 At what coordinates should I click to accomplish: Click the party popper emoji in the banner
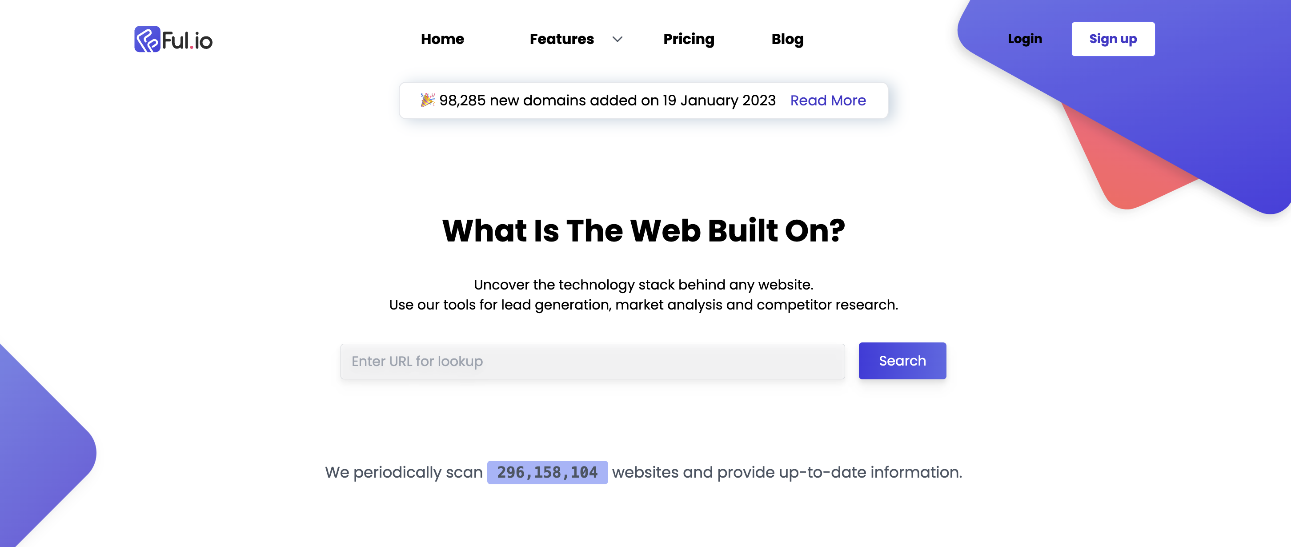point(427,100)
